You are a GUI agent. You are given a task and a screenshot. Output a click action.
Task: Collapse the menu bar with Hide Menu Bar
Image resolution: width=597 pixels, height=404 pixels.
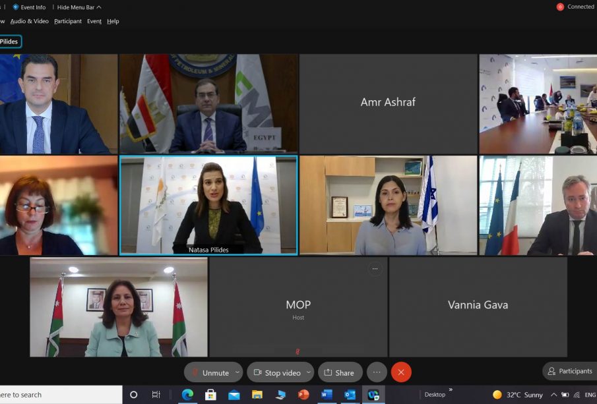tap(79, 7)
